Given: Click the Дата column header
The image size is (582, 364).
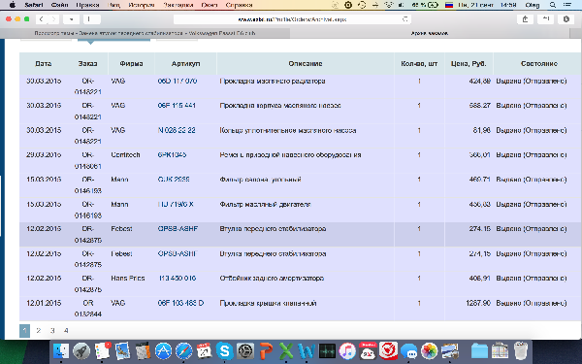Looking at the screenshot, I should (x=44, y=63).
